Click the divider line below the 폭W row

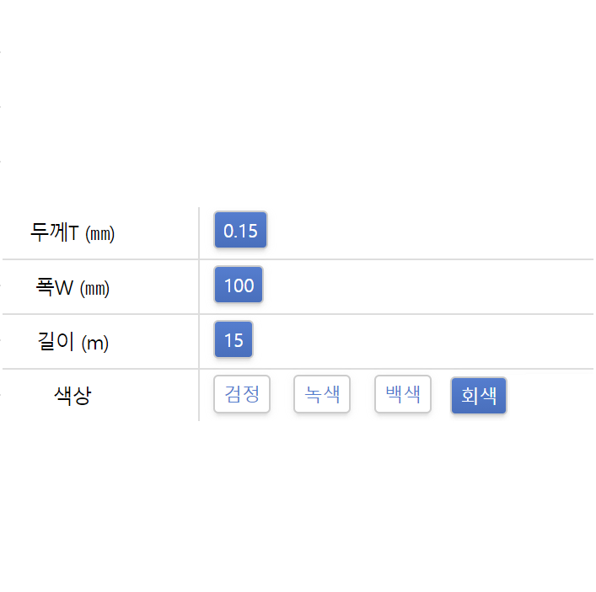(x=379, y=314)
